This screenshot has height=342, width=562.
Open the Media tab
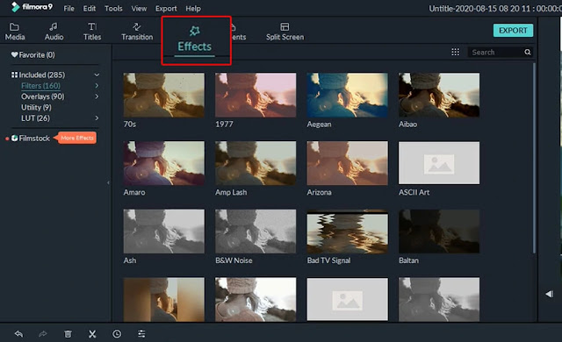(15, 32)
